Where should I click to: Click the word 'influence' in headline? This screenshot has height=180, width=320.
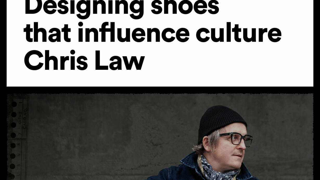pos(133,33)
